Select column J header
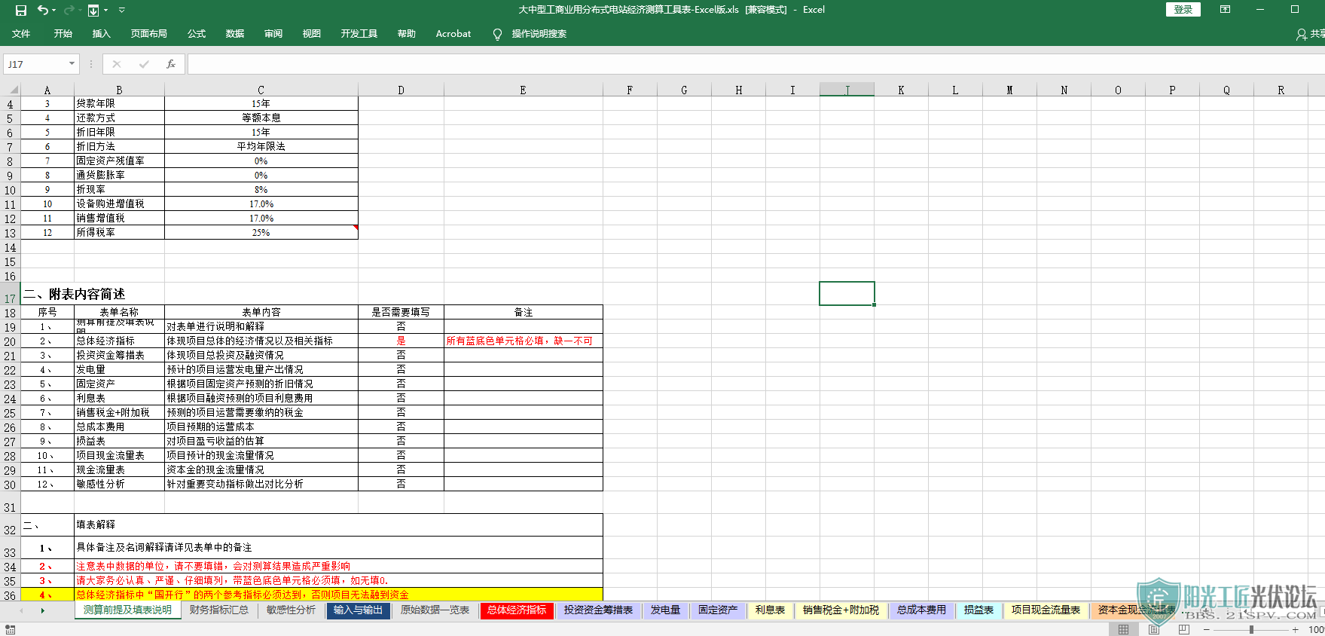The height and width of the screenshot is (636, 1325). tap(847, 90)
